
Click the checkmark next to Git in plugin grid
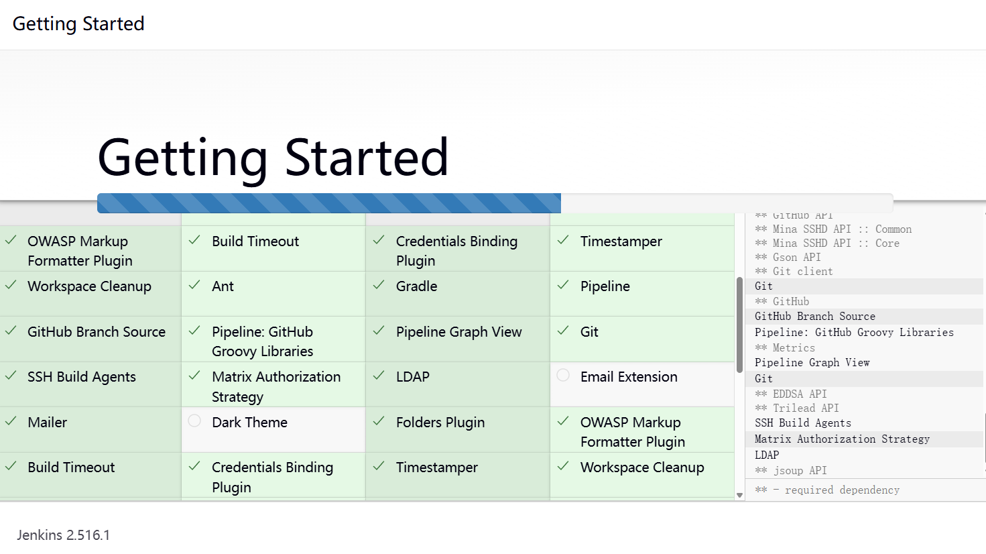(563, 331)
